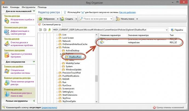The height and width of the screenshot is (111, 189).
Task: Sort by the Значение параметра column header
Action: click(138, 35)
